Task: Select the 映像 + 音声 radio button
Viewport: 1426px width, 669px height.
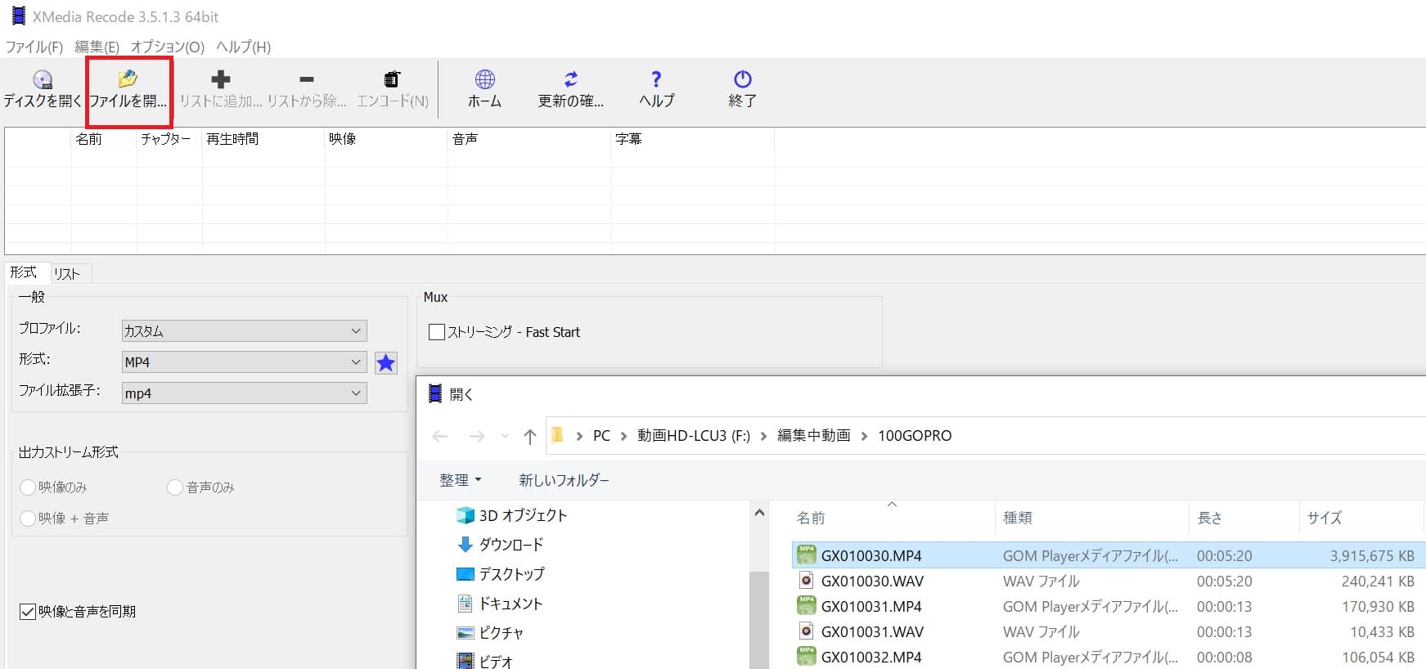Action: pos(28,519)
